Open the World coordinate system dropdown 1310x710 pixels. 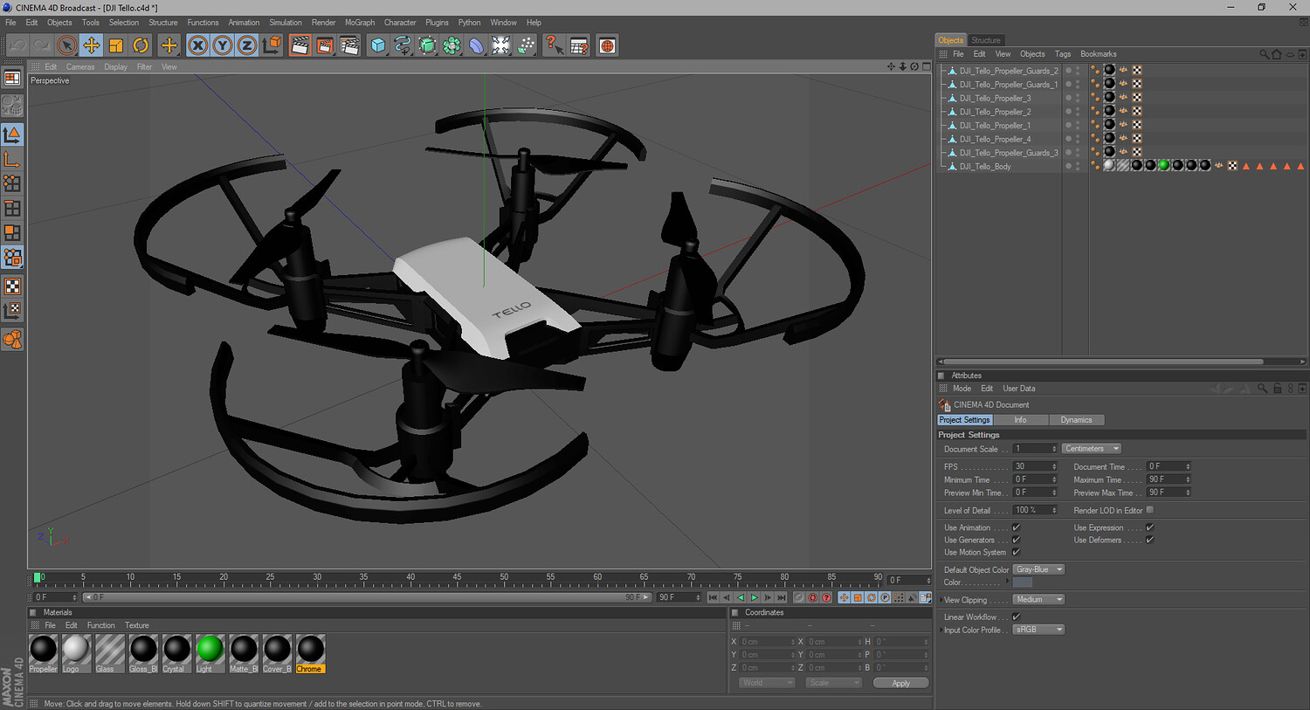pyautogui.click(x=767, y=683)
